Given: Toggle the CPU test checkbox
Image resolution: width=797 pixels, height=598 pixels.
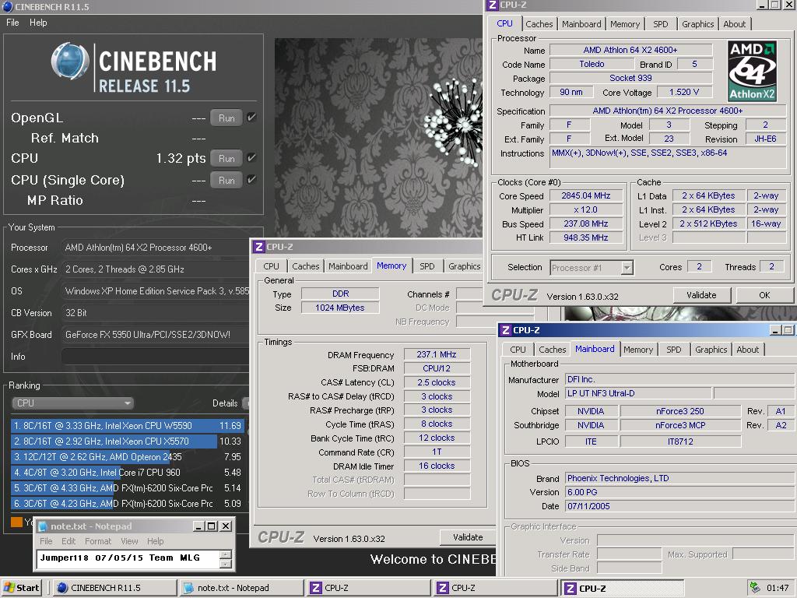Looking at the screenshot, I should [x=251, y=157].
